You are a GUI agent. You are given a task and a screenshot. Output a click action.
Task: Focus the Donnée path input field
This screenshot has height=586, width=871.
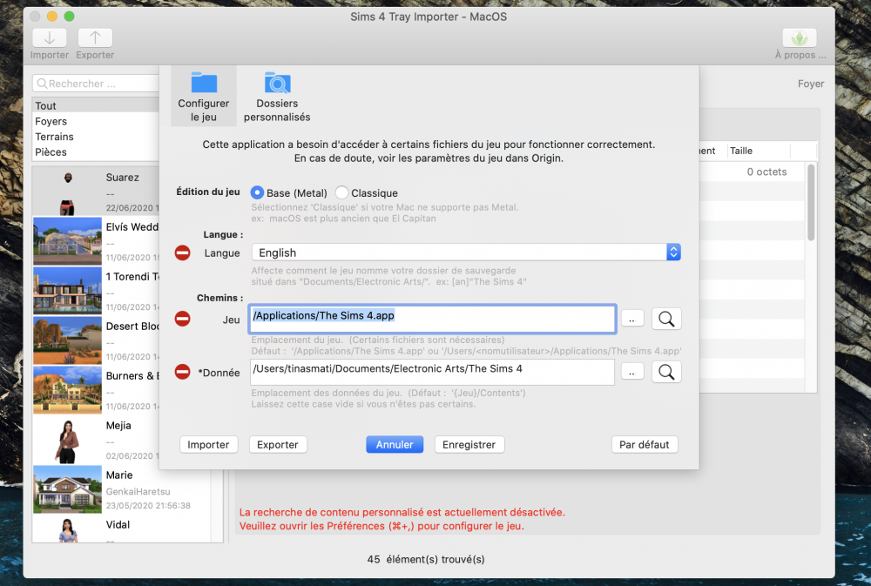pos(432,372)
